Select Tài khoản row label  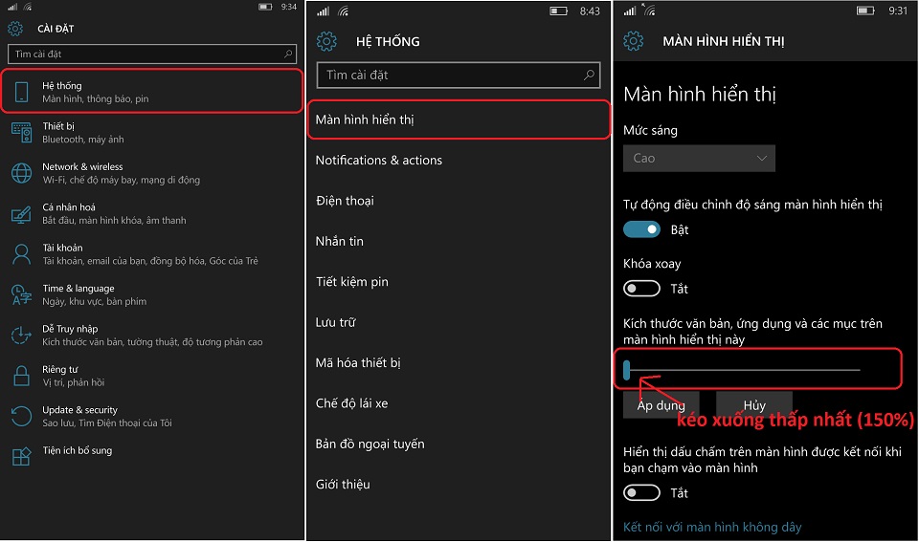pyautogui.click(x=62, y=248)
